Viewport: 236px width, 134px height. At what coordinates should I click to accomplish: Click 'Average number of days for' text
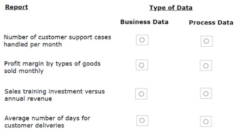pyautogui.click(x=47, y=118)
